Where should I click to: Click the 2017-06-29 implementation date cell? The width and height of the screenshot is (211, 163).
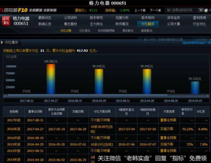coord(78,129)
